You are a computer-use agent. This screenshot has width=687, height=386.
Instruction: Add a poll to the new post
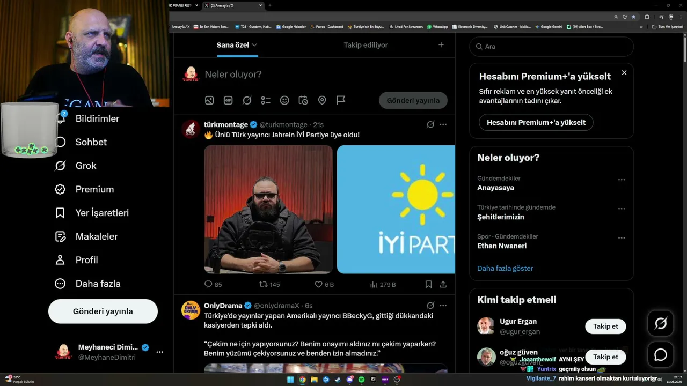[266, 100]
